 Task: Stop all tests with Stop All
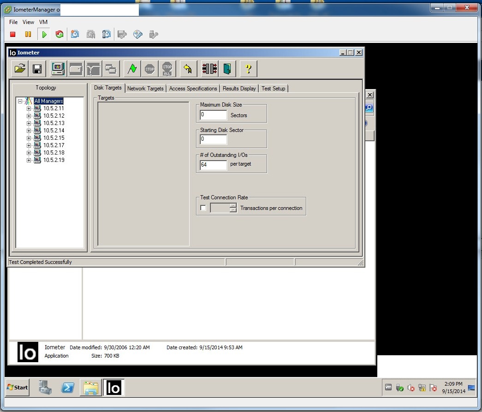167,68
